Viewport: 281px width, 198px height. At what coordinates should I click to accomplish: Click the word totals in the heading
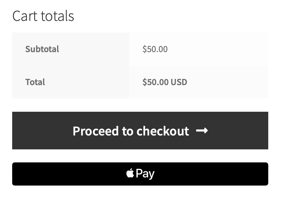coord(57,16)
